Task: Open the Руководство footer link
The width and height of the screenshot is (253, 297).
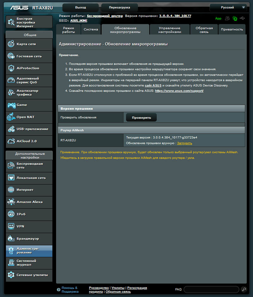Action: click(99, 288)
